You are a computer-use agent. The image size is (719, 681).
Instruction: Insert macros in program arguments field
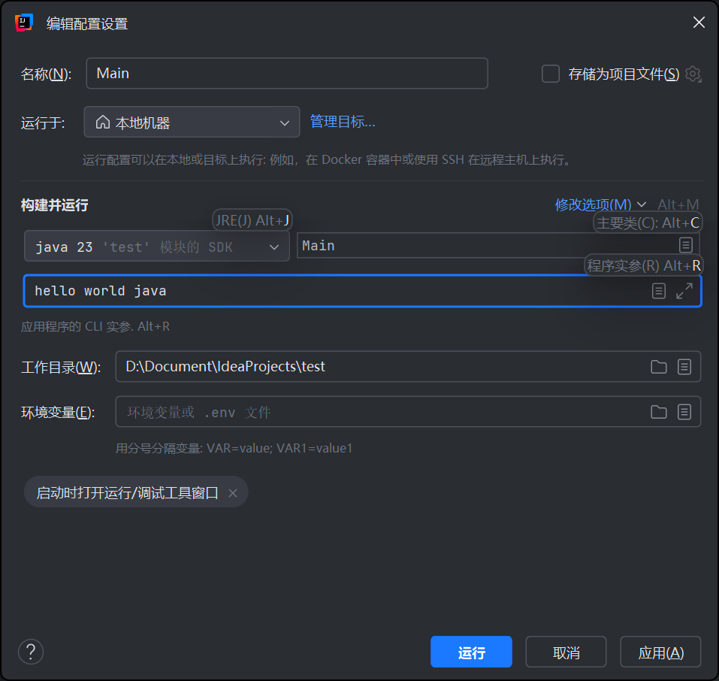pyautogui.click(x=658, y=291)
